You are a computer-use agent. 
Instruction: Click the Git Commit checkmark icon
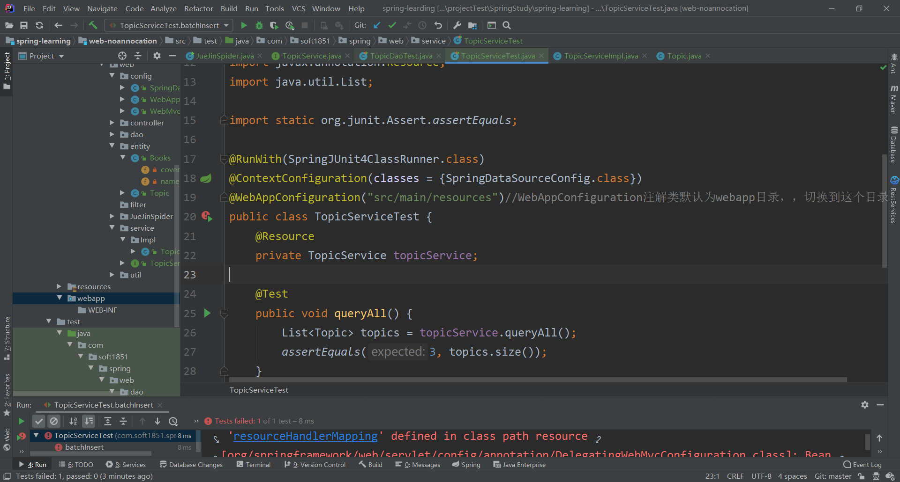pyautogui.click(x=392, y=25)
